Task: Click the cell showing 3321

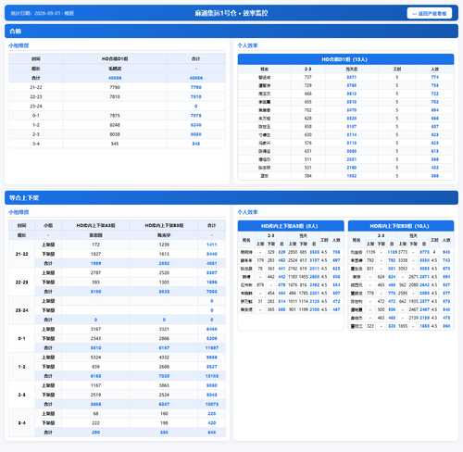Action: [164, 329]
